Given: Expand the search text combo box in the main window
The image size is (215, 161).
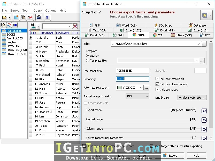Looking at the screenshot, I should click(x=70, y=26).
